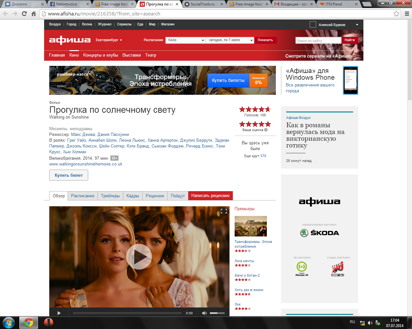Click Еще идут 570 link
412x329 pixels.
(255, 156)
